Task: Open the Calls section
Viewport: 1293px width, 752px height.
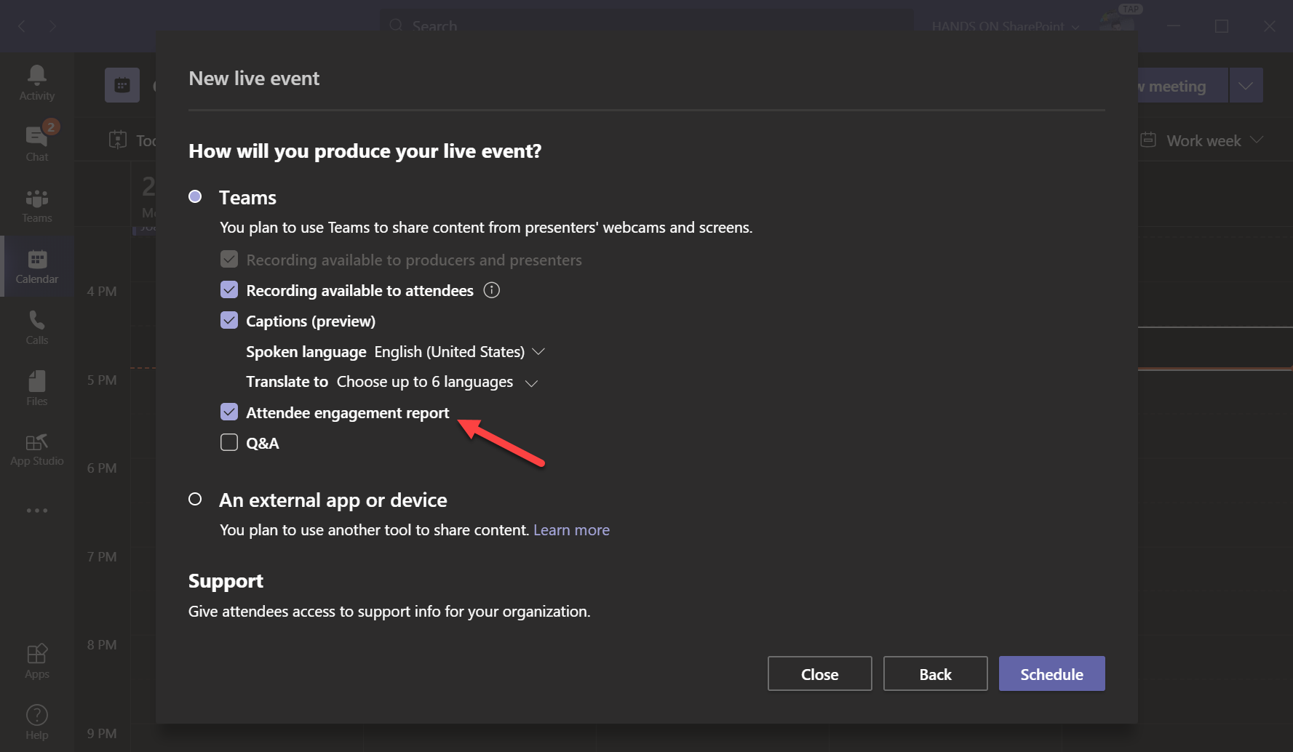Action: (x=36, y=326)
